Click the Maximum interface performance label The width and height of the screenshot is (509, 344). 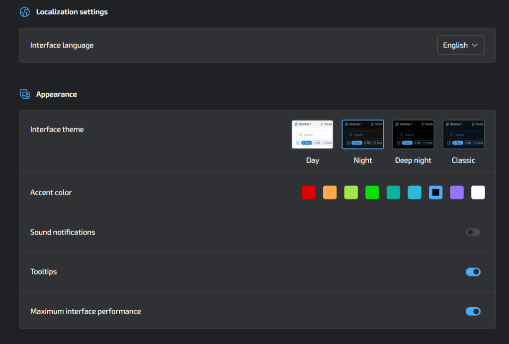tap(85, 311)
